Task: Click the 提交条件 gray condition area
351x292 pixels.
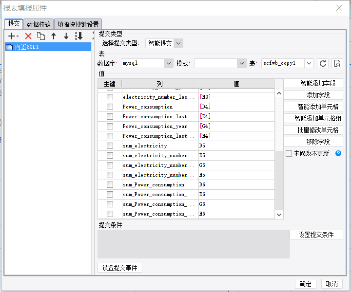Action: pyautogui.click(x=194, y=244)
